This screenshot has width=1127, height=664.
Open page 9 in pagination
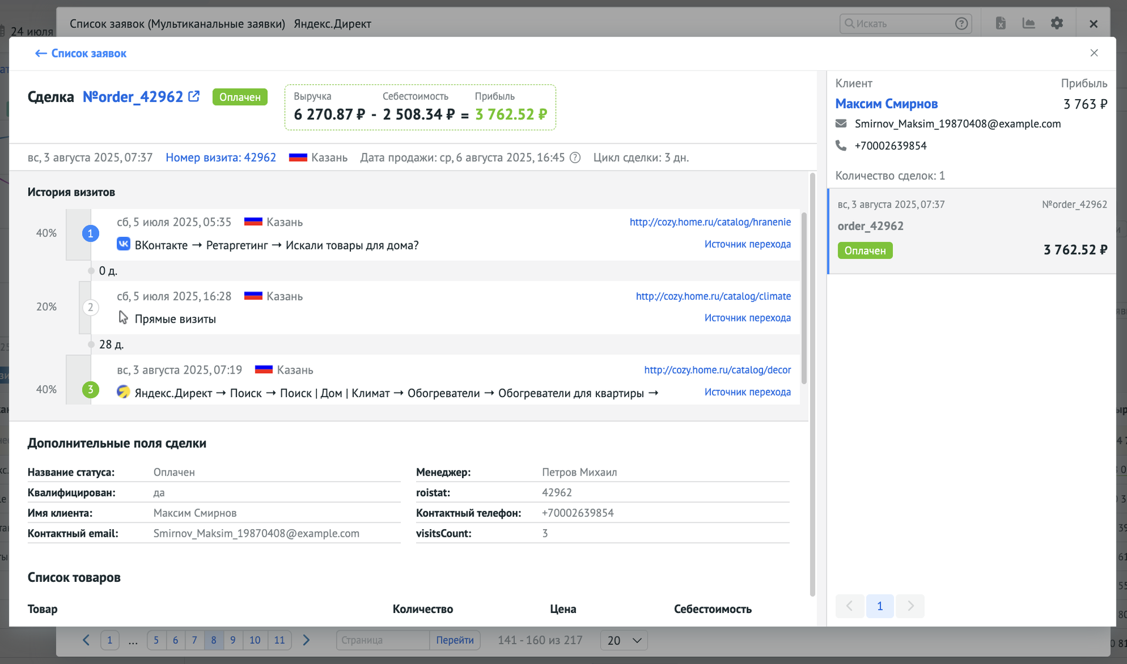coord(233,640)
